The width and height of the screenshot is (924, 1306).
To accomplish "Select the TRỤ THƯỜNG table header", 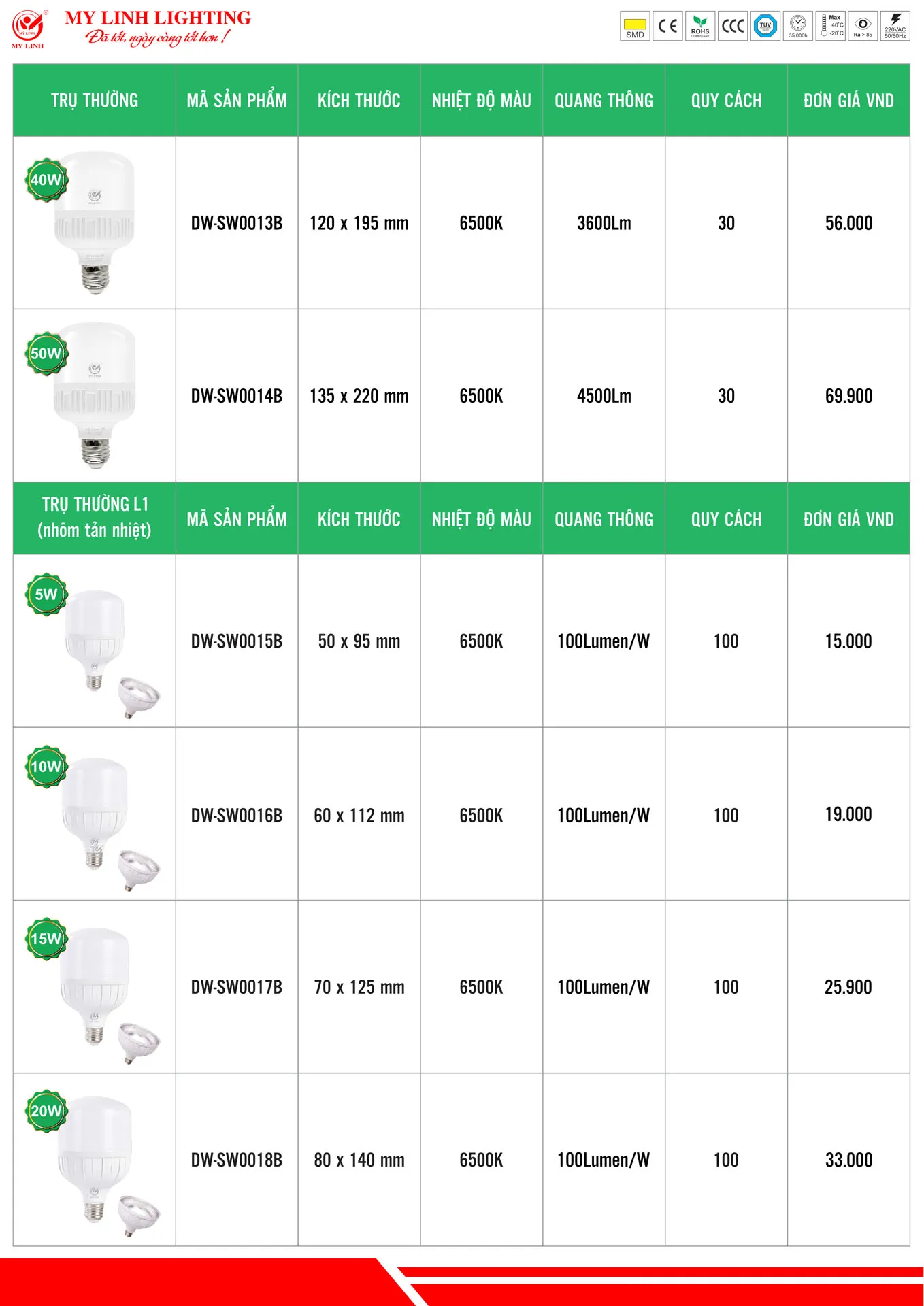I will click(95, 101).
